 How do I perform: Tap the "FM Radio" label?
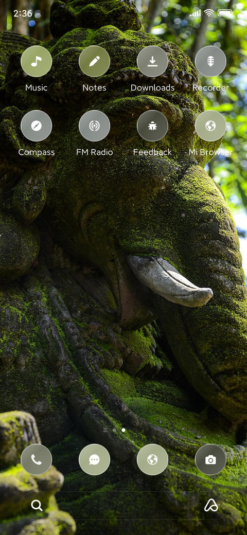pyautogui.click(x=95, y=152)
